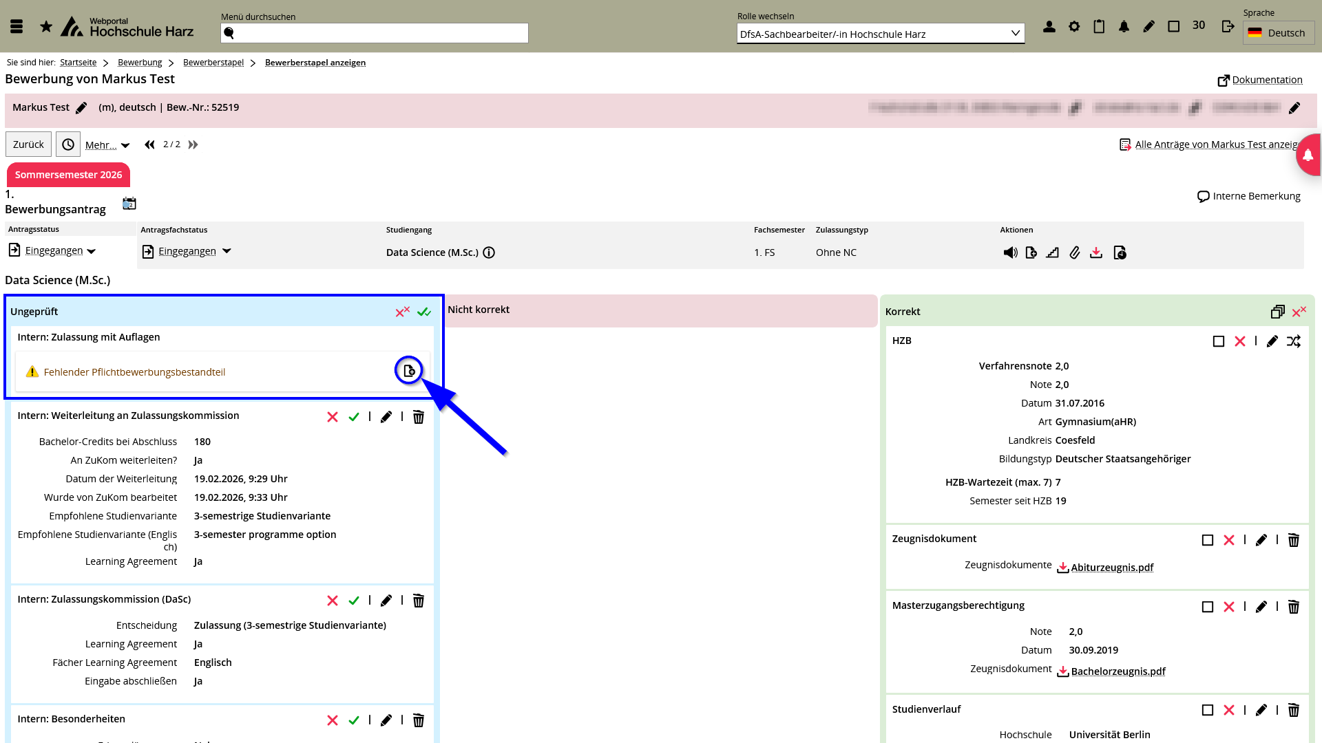Select the Sommersemester 2026 tab
The height and width of the screenshot is (743, 1322).
pos(68,175)
